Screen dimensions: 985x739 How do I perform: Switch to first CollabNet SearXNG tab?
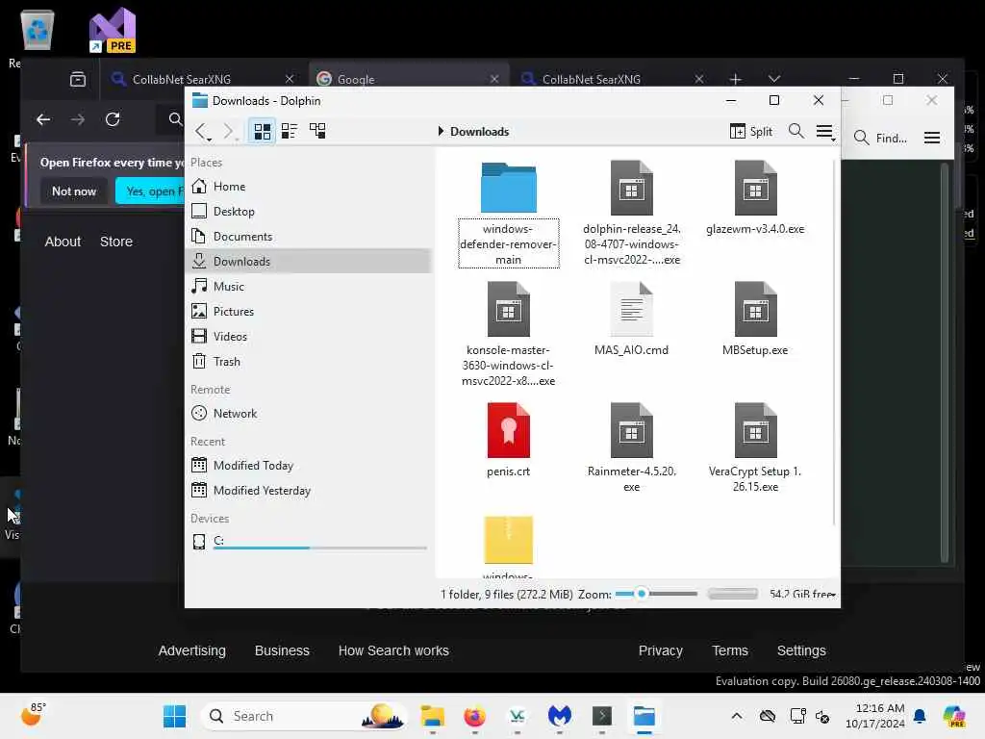click(202, 79)
